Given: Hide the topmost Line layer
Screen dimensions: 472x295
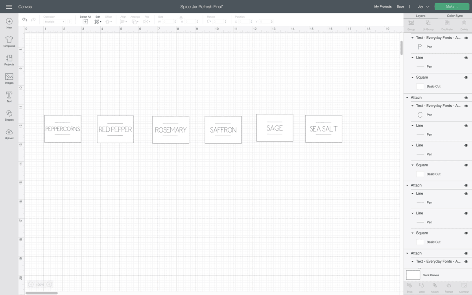Looking at the screenshot, I should tap(466, 57).
